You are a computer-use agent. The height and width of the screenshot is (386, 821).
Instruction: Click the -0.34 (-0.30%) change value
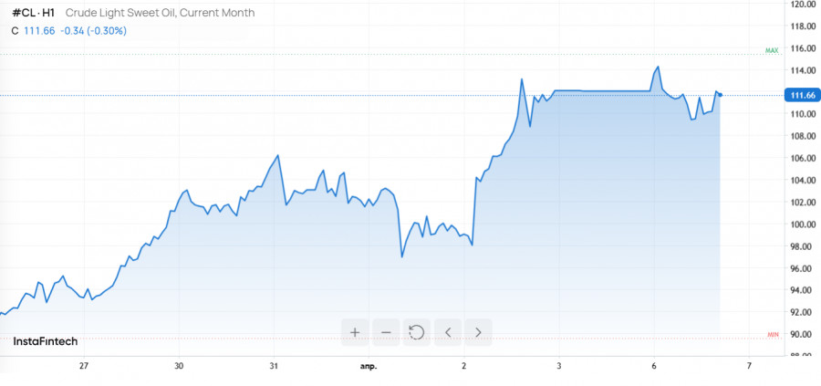[93, 31]
